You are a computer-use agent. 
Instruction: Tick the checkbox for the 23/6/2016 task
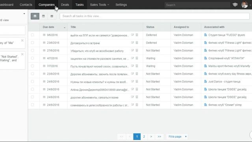click(32, 43)
